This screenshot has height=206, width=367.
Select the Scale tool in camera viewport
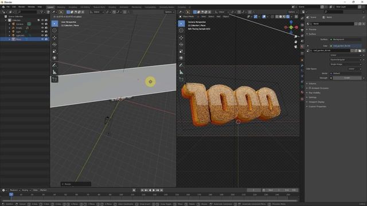[x=181, y=51]
